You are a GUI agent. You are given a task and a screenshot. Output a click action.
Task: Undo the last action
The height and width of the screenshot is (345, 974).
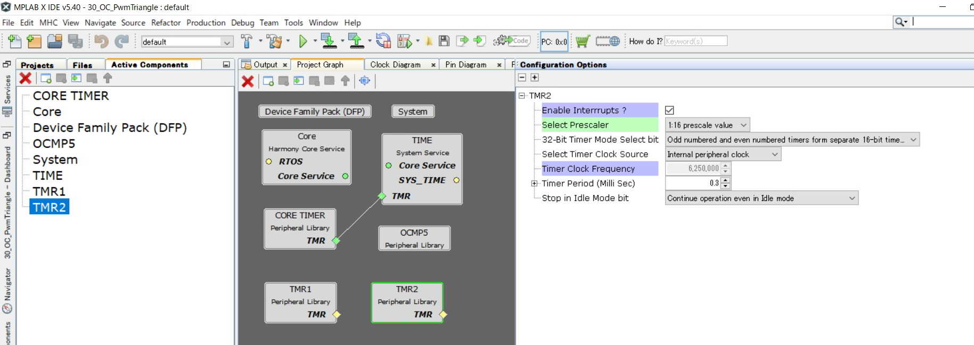click(101, 41)
